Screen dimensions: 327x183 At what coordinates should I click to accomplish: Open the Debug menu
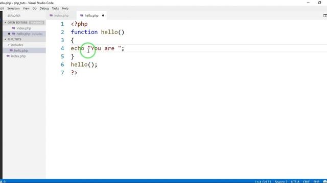pyautogui.click(x=44, y=9)
